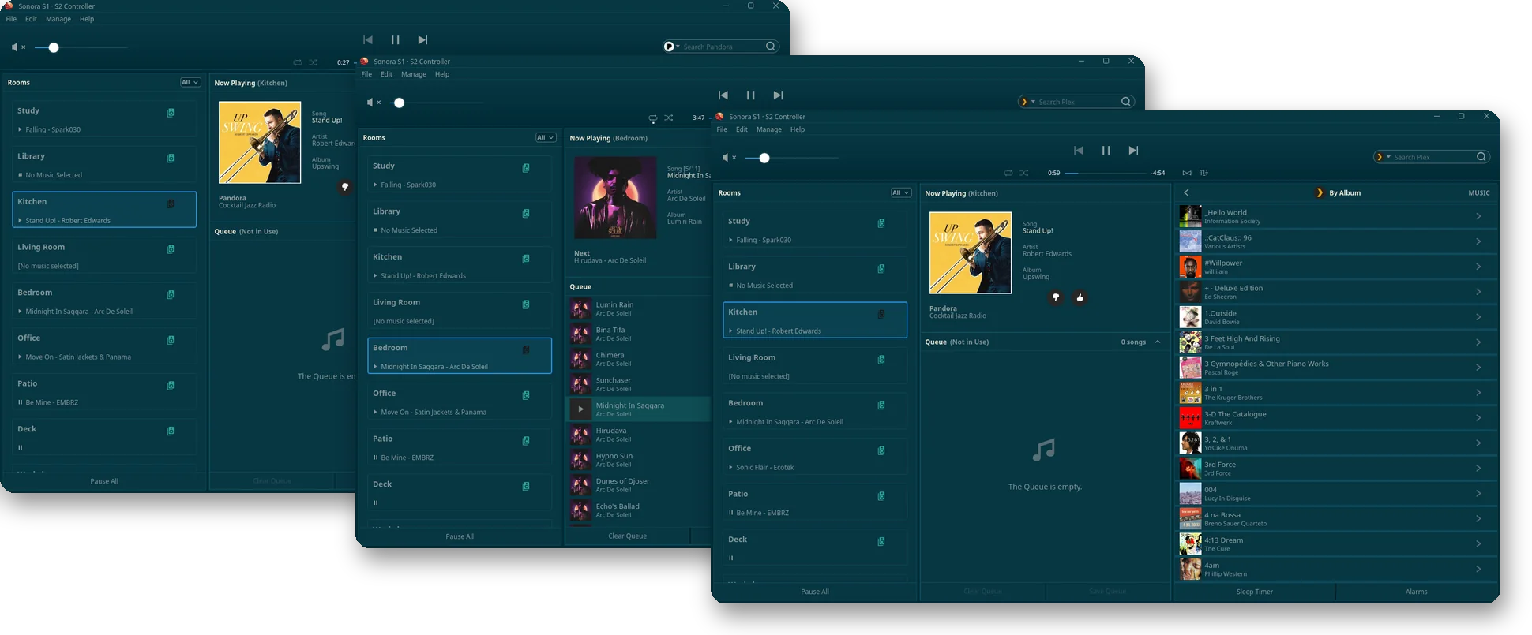Viewport: 1532px width, 635px height.
Task: Click the Search Plex field in front window
Action: [1432, 157]
